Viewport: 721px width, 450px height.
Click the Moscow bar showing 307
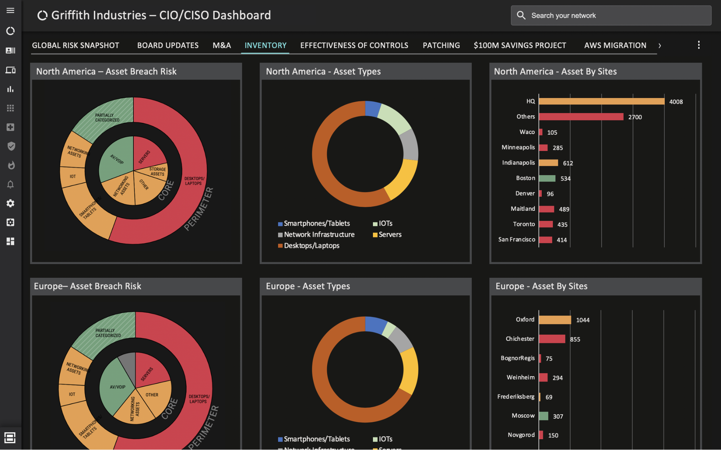click(x=544, y=416)
